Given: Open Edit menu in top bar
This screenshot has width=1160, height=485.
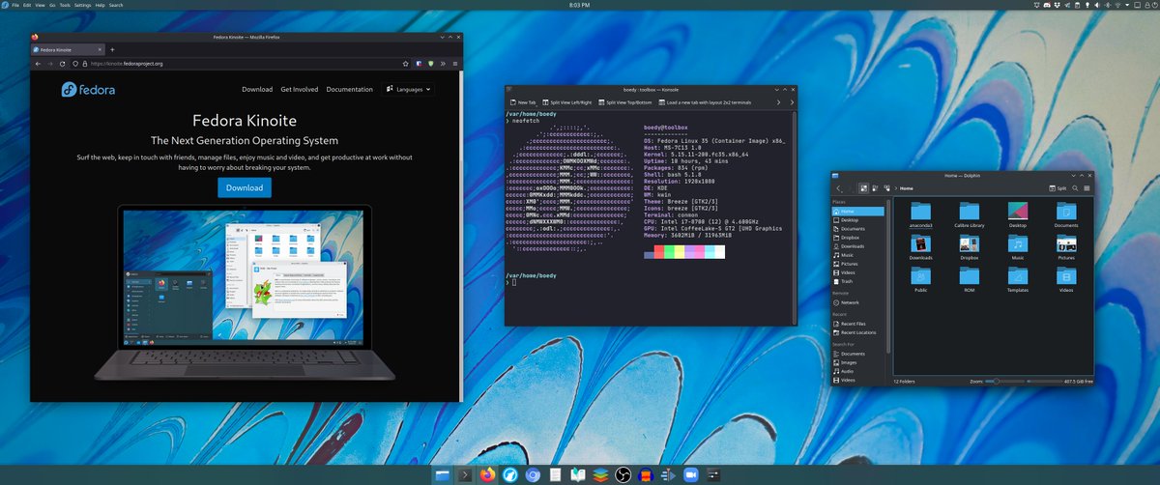Looking at the screenshot, I should (x=28, y=5).
